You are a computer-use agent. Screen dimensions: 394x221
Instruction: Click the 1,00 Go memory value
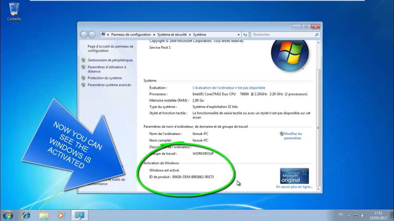[x=198, y=100]
